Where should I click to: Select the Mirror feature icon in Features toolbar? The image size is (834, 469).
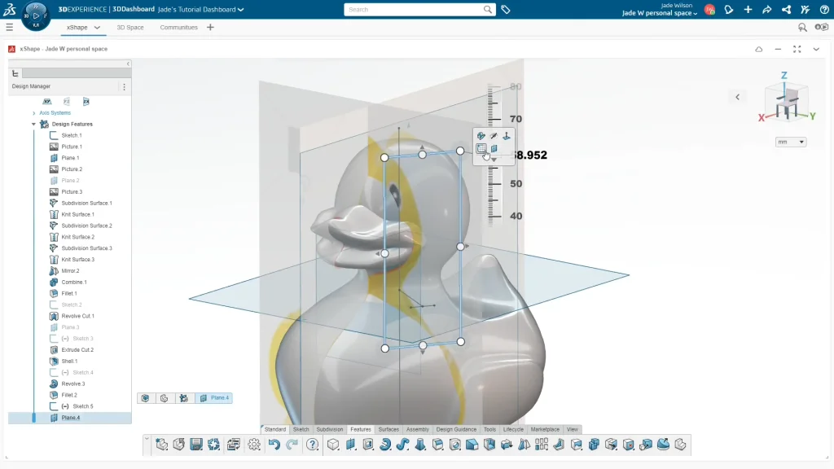524,445
